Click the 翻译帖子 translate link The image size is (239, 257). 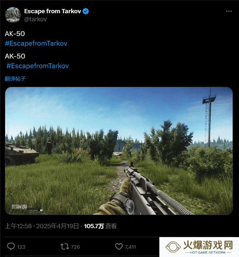(15, 79)
